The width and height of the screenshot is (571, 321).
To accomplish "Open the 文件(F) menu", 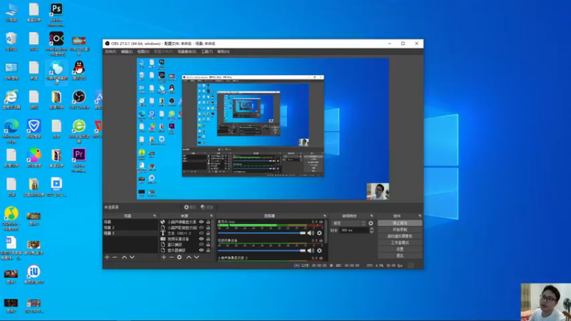I will tap(111, 51).
